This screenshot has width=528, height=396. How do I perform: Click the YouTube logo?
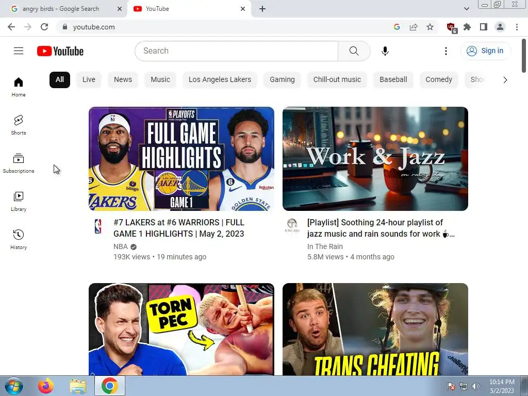click(x=60, y=51)
